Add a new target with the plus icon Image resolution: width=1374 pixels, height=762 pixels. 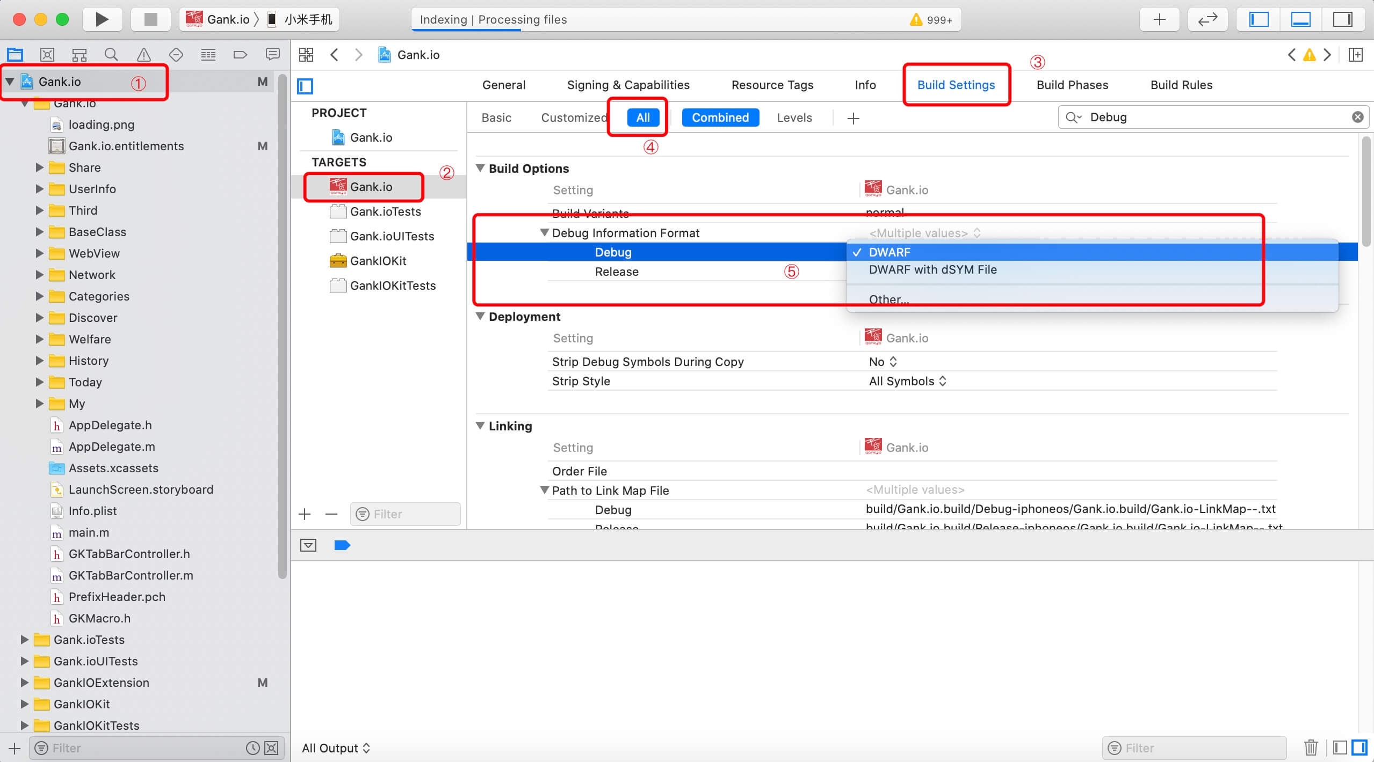304,514
